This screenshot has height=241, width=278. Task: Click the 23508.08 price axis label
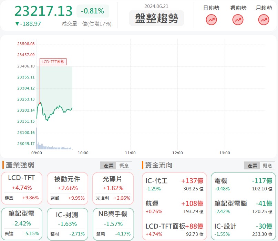pyautogui.click(x=26, y=44)
